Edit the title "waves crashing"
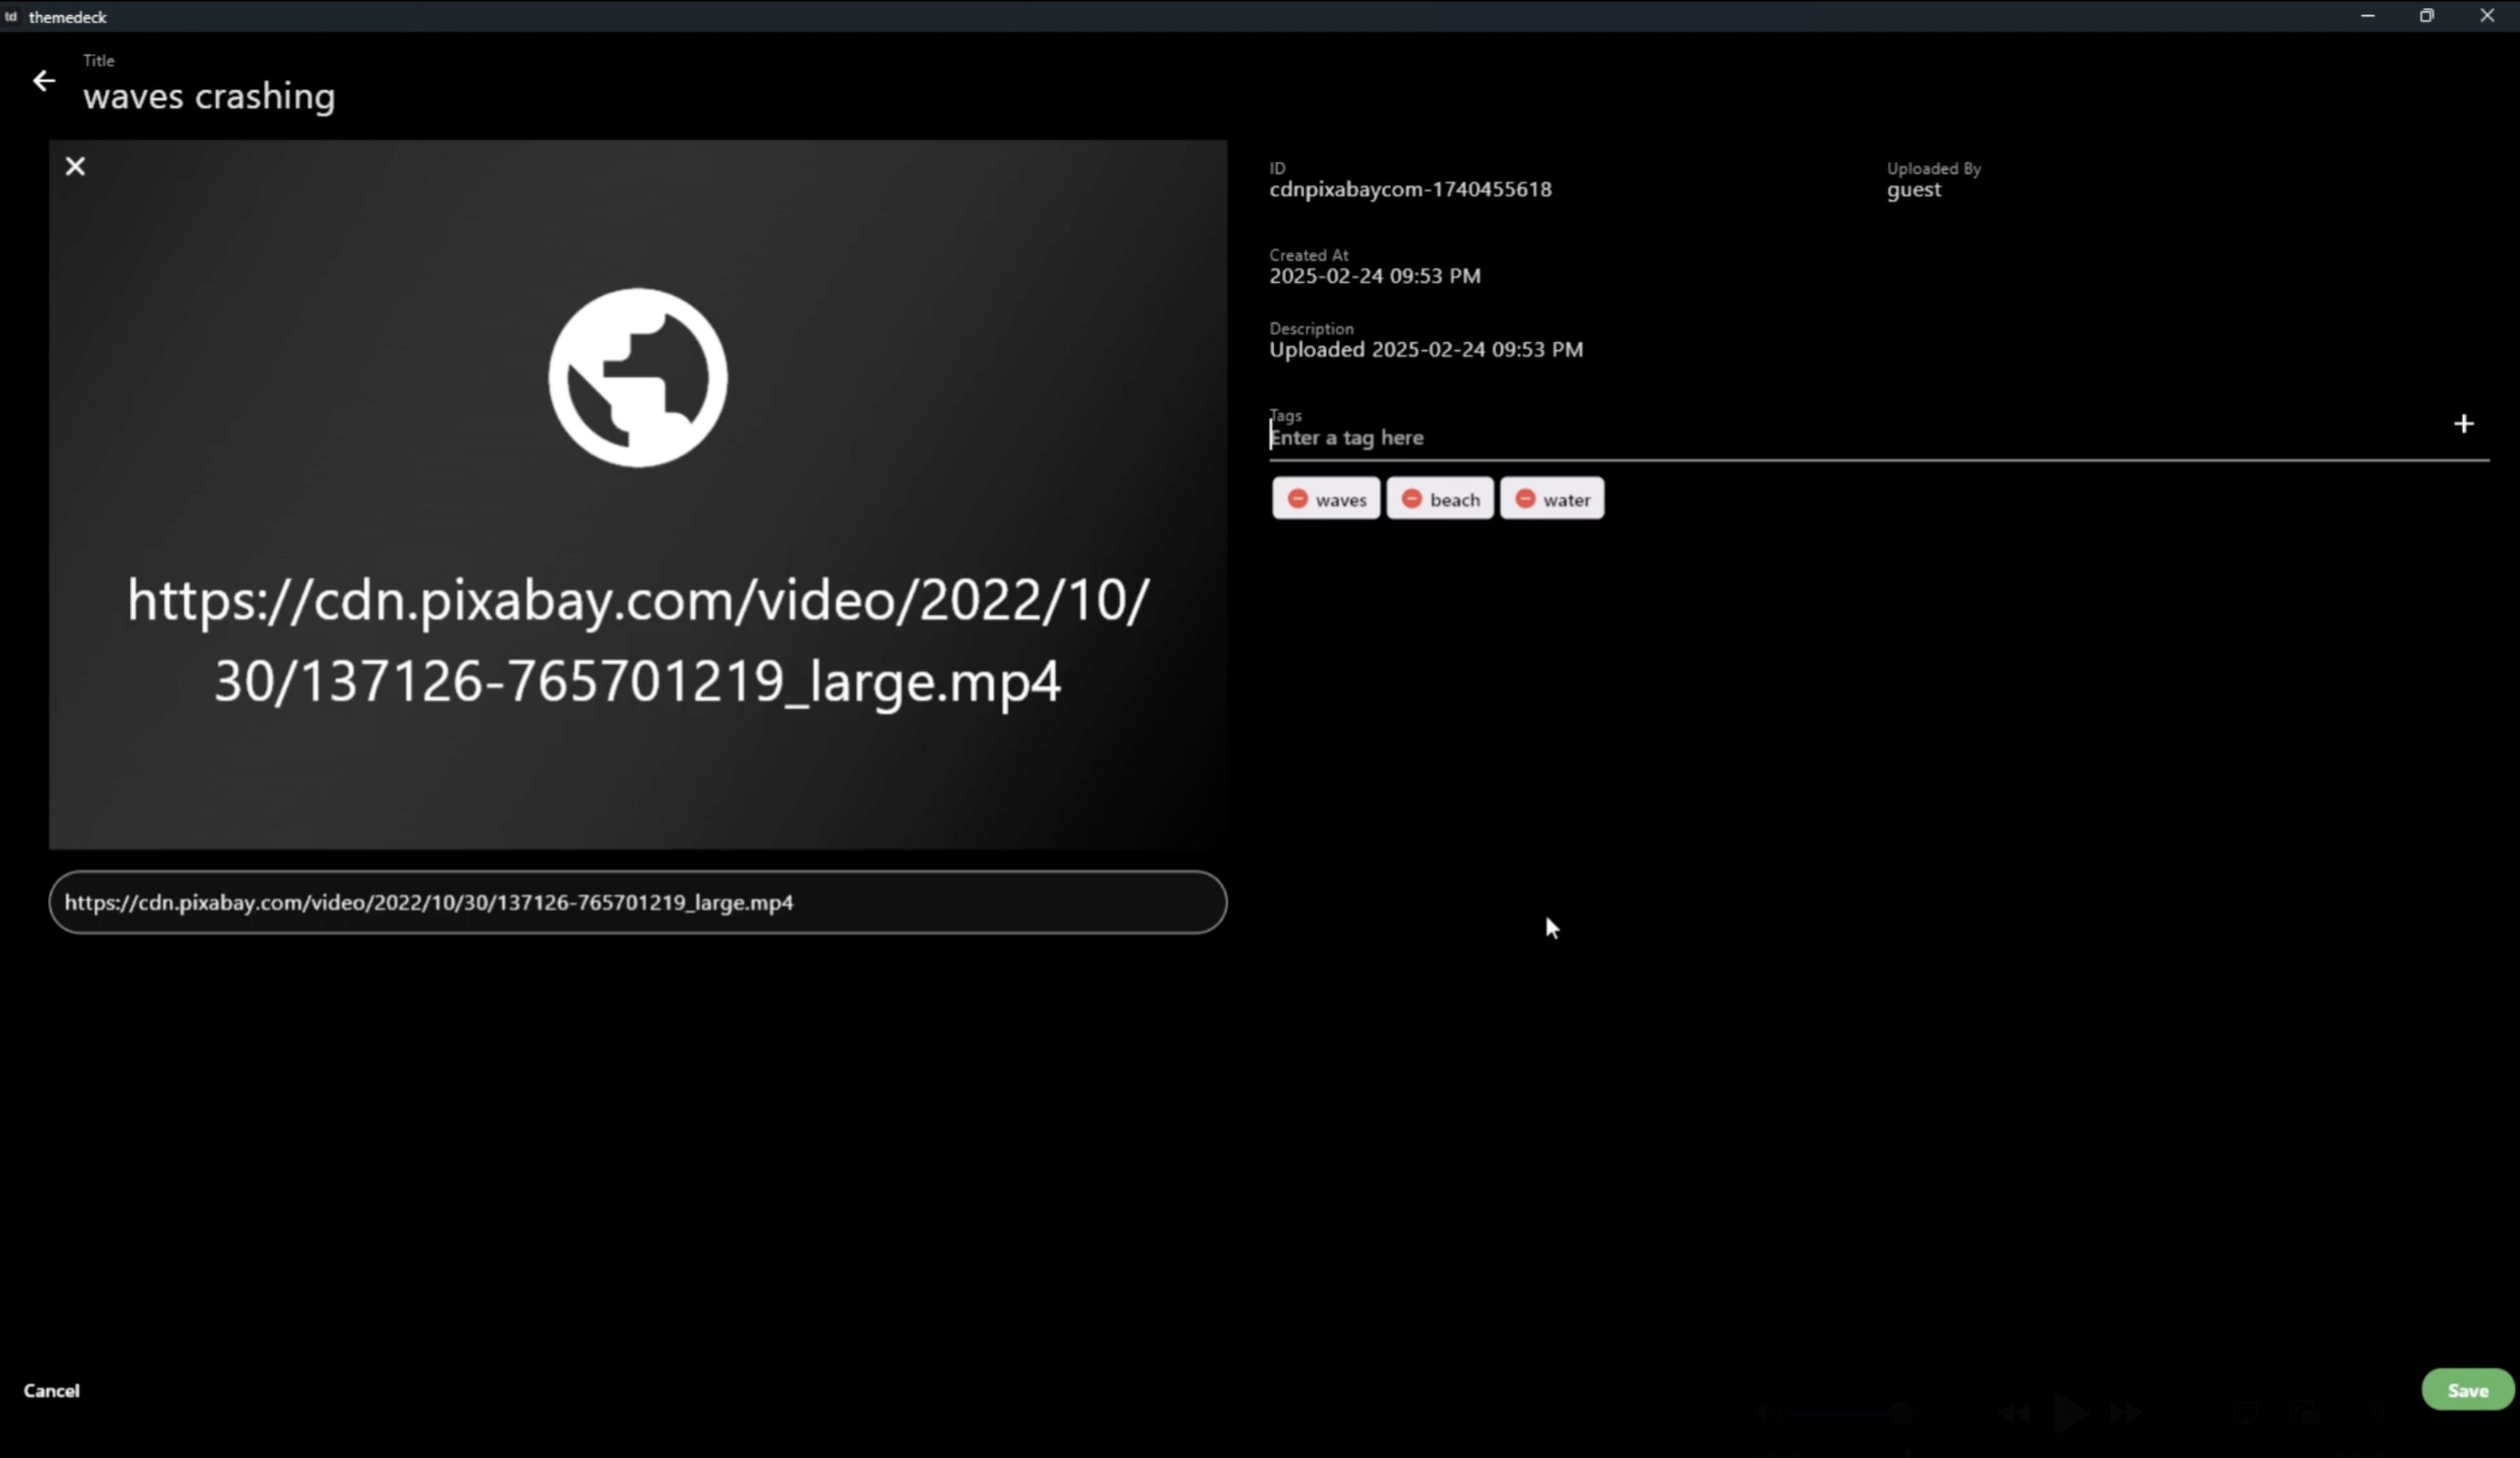This screenshot has width=2520, height=1458. [x=209, y=96]
